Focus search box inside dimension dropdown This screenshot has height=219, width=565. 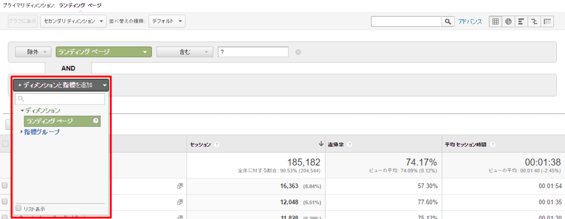point(60,99)
